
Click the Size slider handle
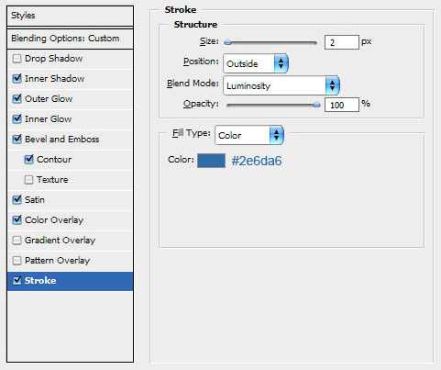(x=227, y=42)
